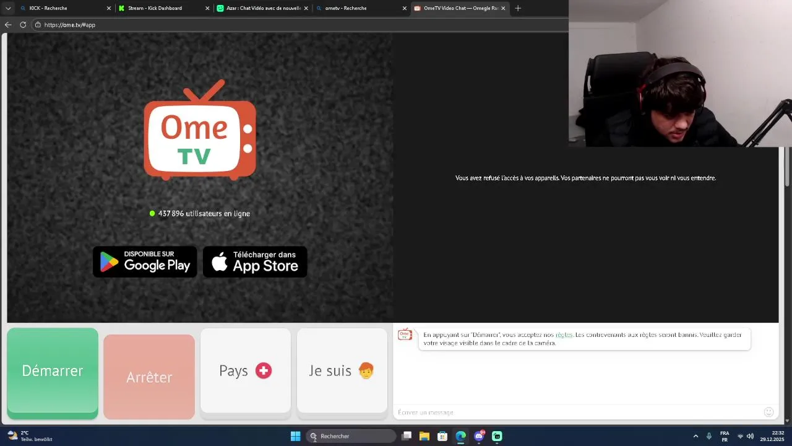This screenshot has height=446, width=792.
Task: Open the green Azar app in taskbar
Action: (x=497, y=436)
